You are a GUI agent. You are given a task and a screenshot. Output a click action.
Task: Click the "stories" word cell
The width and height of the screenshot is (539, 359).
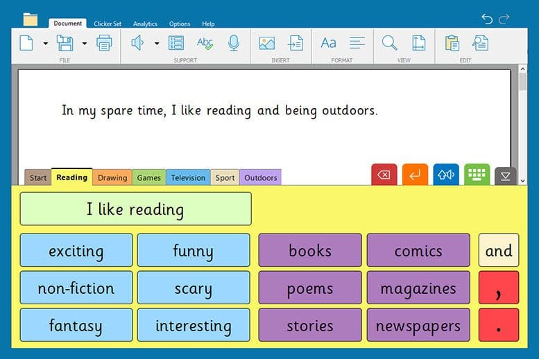pyautogui.click(x=310, y=325)
